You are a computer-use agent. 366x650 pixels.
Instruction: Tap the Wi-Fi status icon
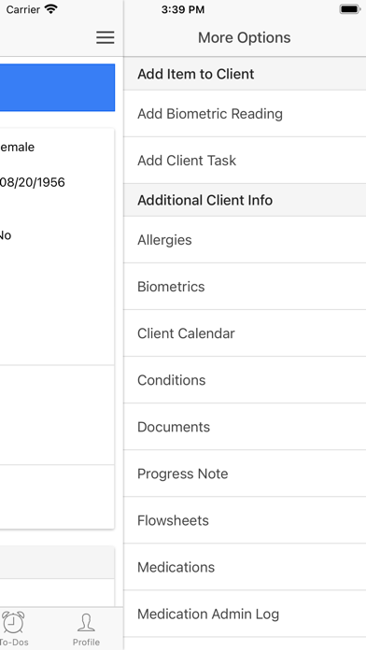pos(51,9)
